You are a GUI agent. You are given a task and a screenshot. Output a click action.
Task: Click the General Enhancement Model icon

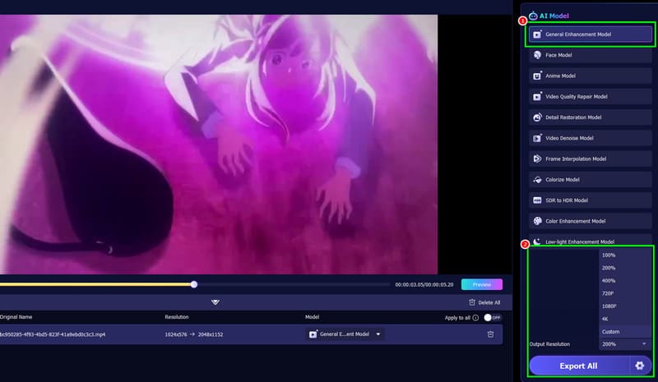click(537, 35)
